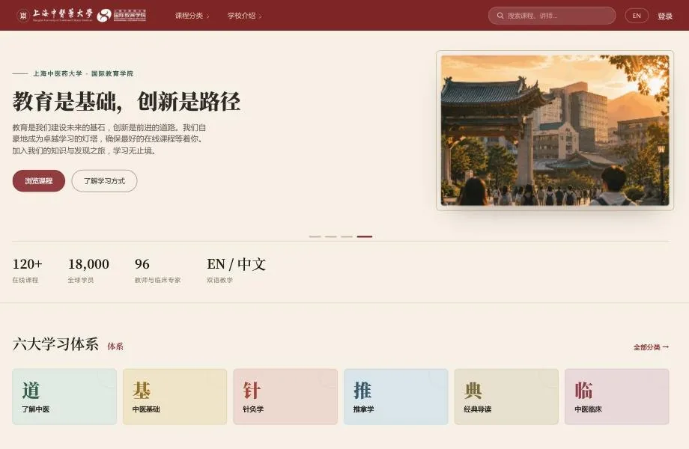Open the 推 推拿学 category card
This screenshot has height=449, width=689.
[x=396, y=397]
